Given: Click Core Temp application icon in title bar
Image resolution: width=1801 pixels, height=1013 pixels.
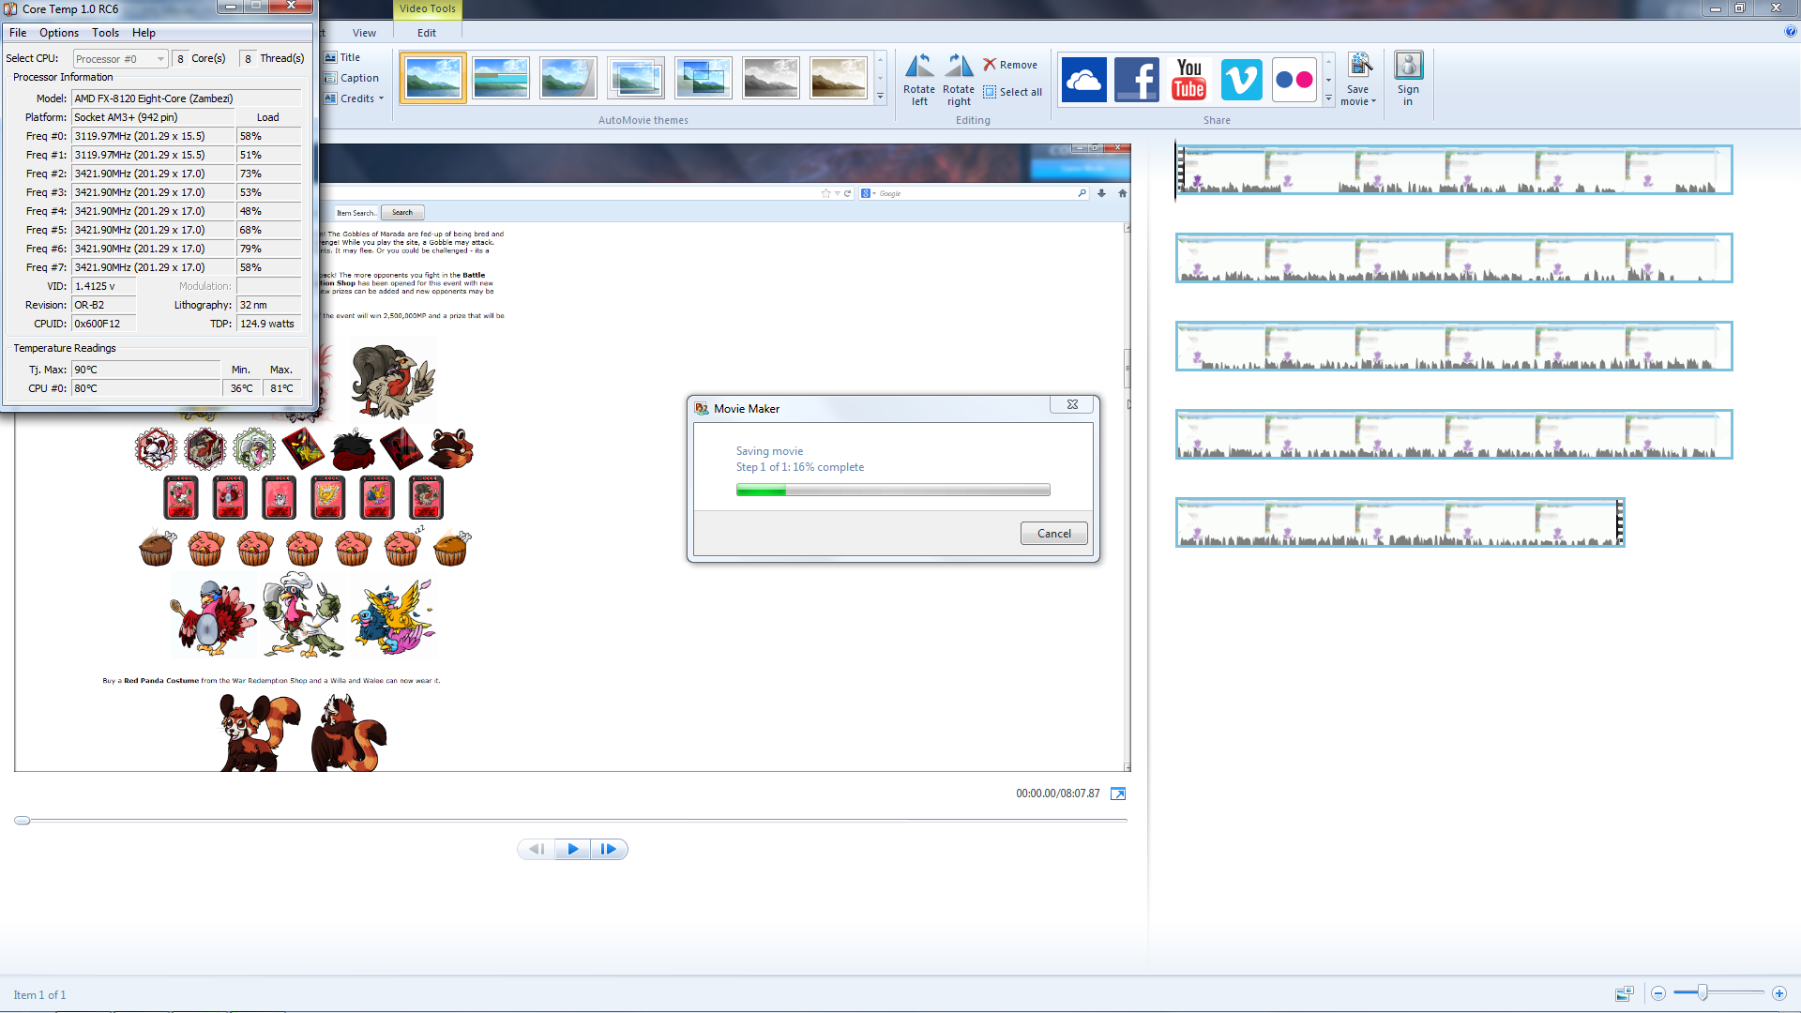Looking at the screenshot, I should point(11,8).
